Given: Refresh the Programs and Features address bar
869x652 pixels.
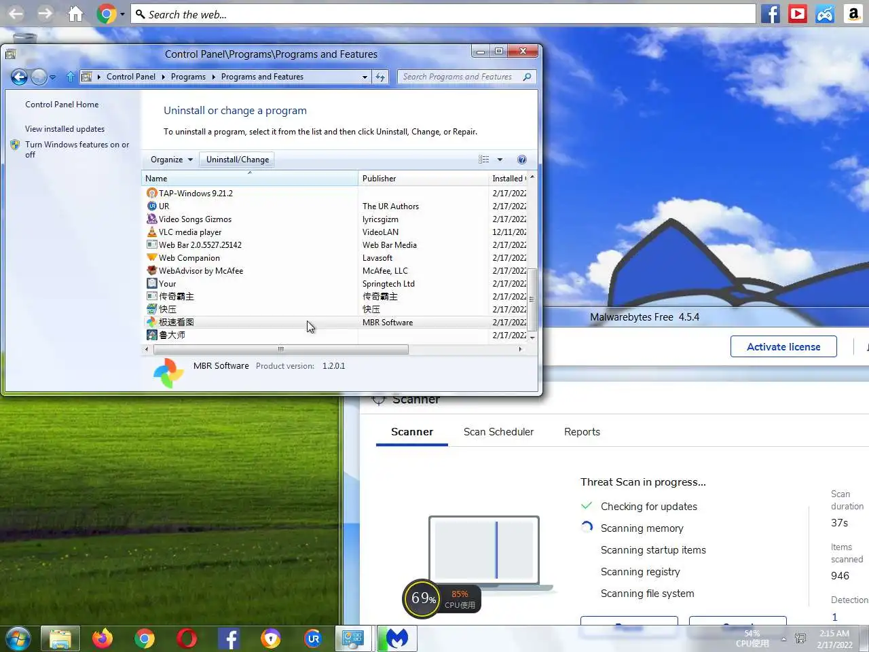Looking at the screenshot, I should (380, 77).
